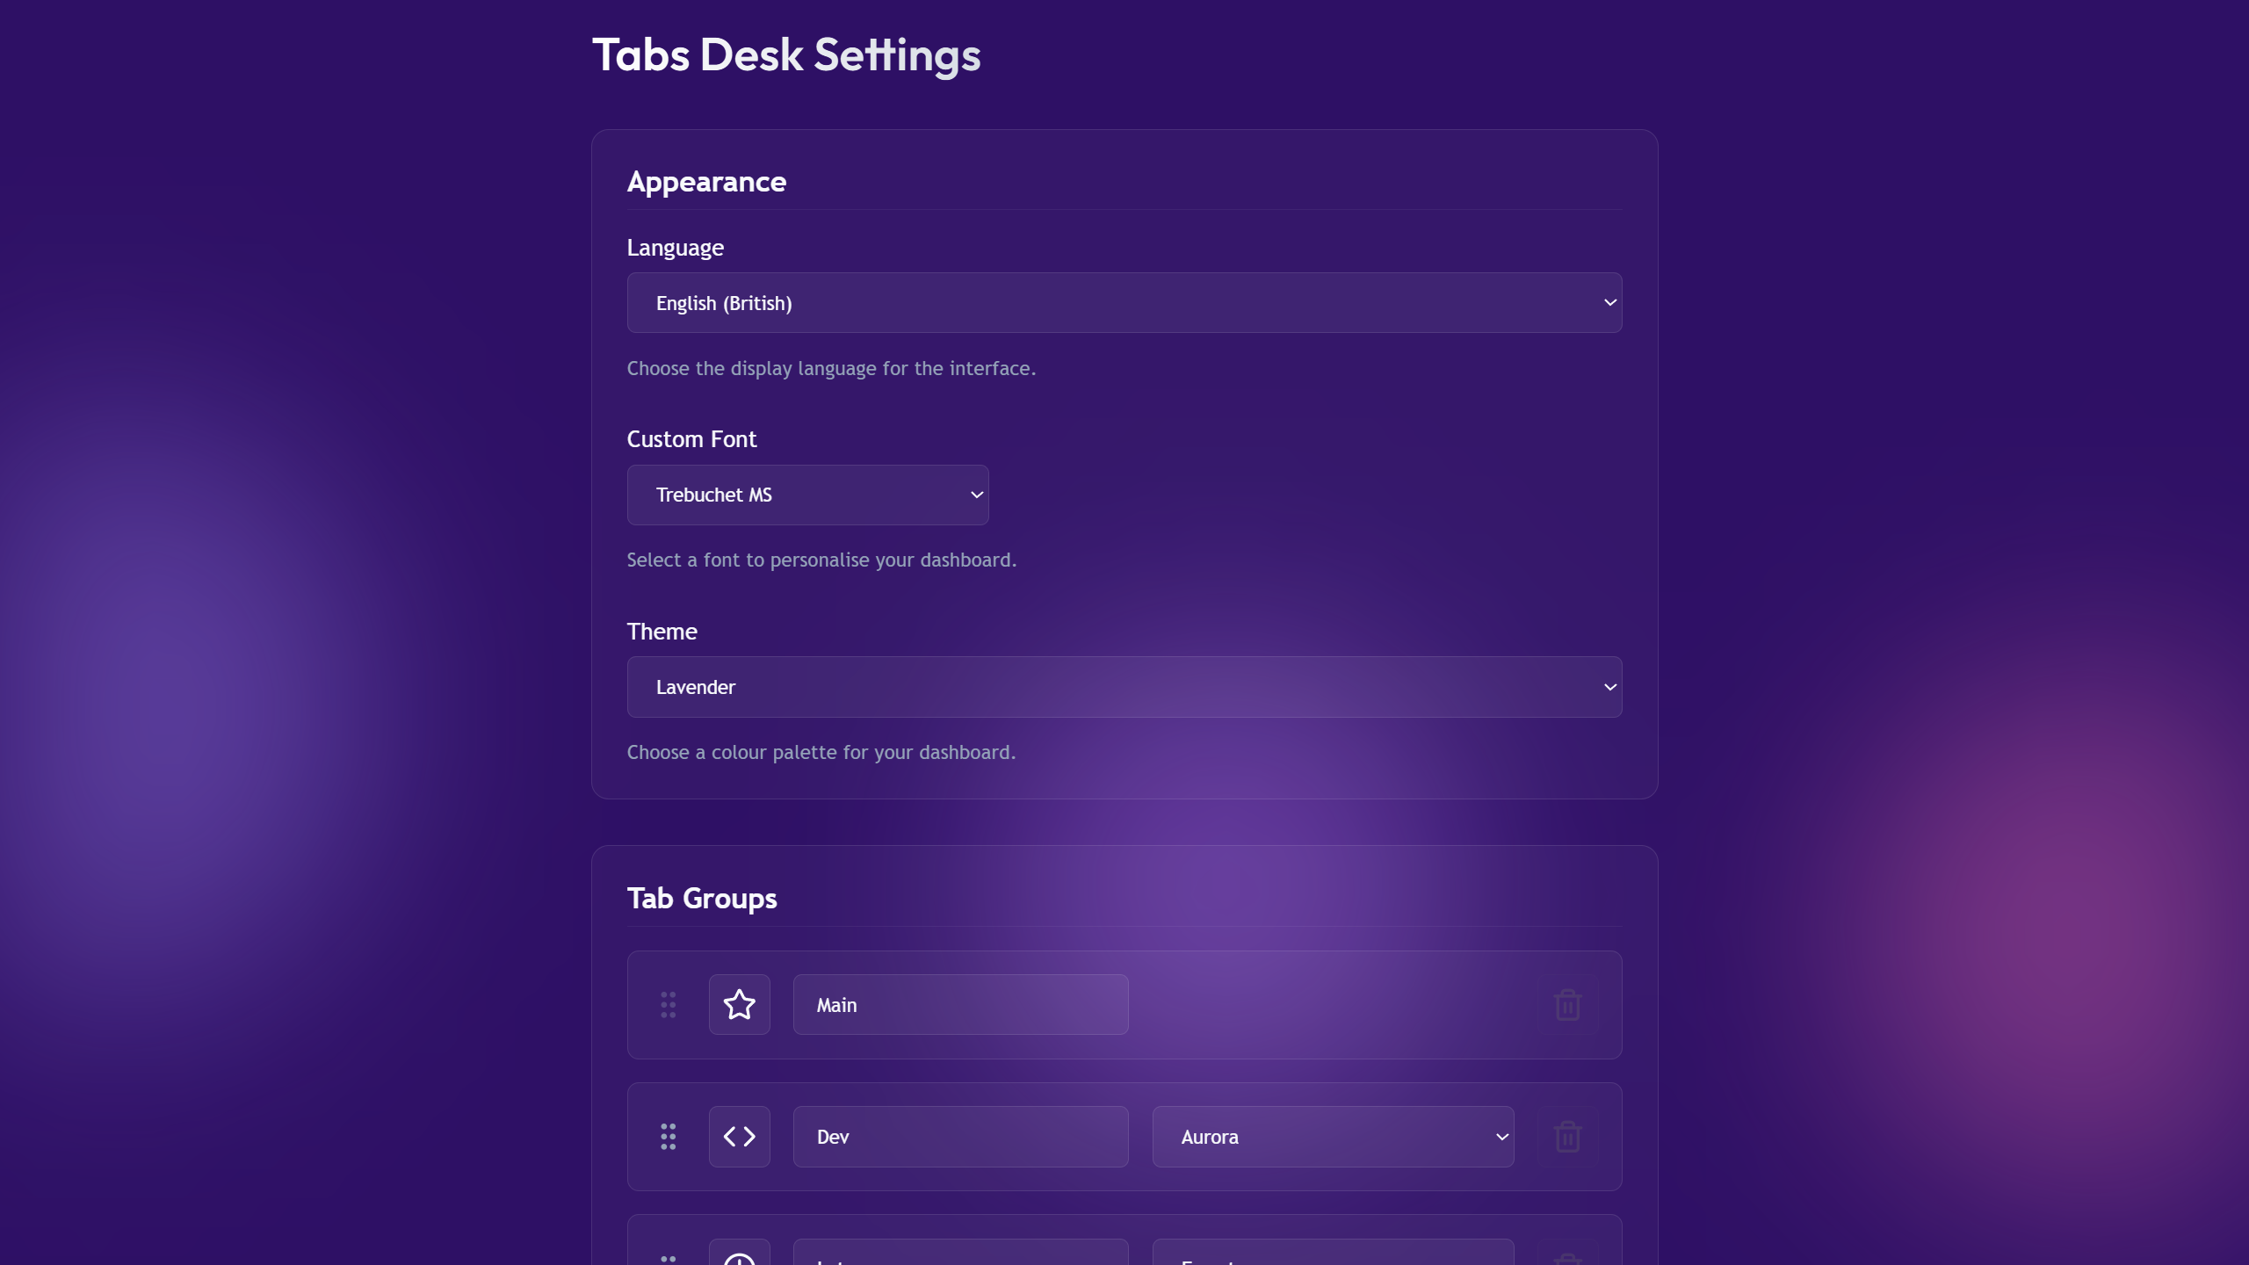Grab the drag handle beside the Main group

coord(668,1004)
